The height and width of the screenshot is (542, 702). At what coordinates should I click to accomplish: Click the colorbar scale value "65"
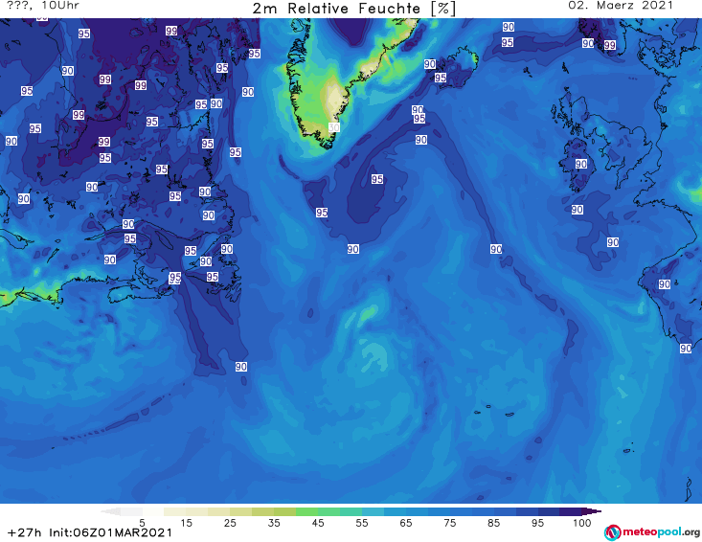pyautogui.click(x=406, y=523)
